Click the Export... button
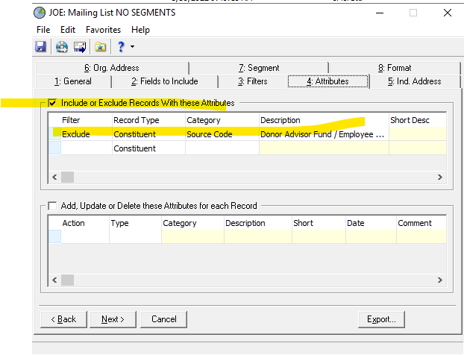 [x=381, y=319]
